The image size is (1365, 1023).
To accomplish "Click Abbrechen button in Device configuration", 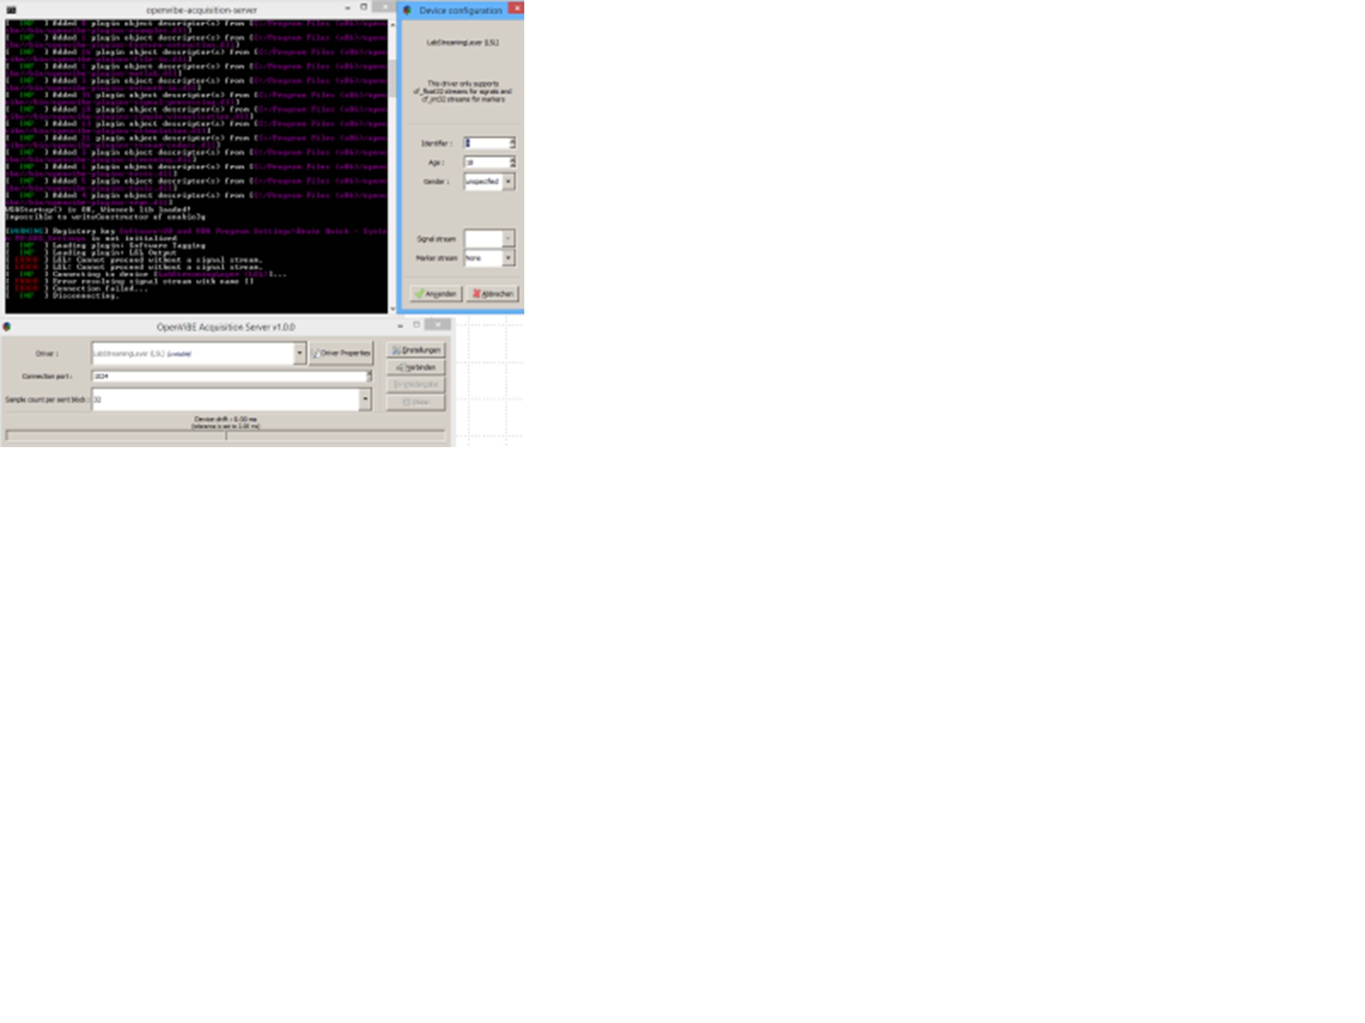I will 493,293.
